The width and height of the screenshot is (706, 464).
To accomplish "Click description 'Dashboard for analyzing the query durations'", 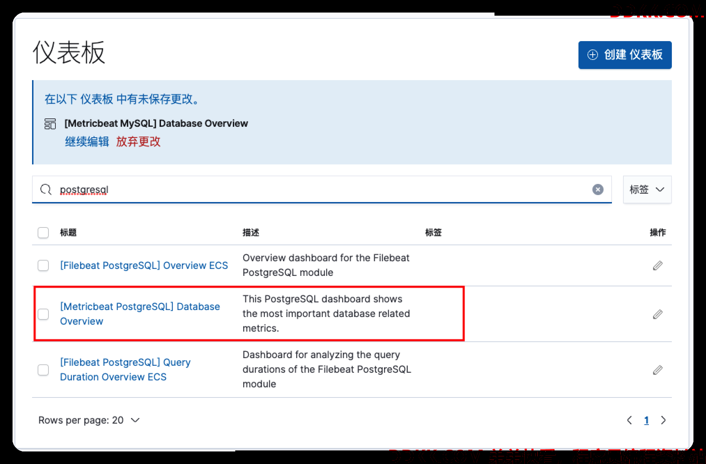I will coord(327,369).
